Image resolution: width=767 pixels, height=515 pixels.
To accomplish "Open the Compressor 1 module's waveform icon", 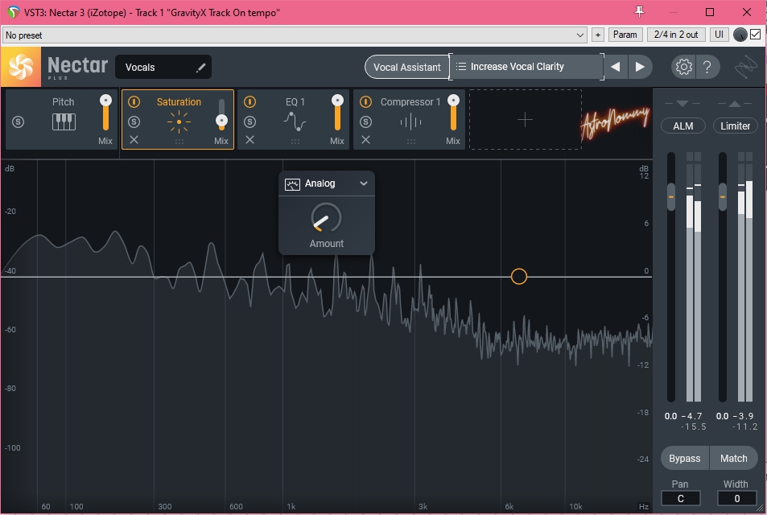I will pos(411,122).
